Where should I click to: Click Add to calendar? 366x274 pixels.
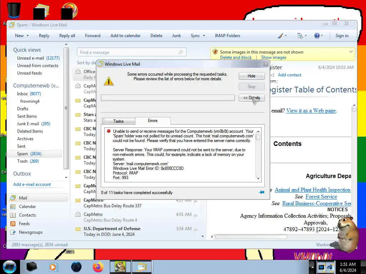click(125, 36)
